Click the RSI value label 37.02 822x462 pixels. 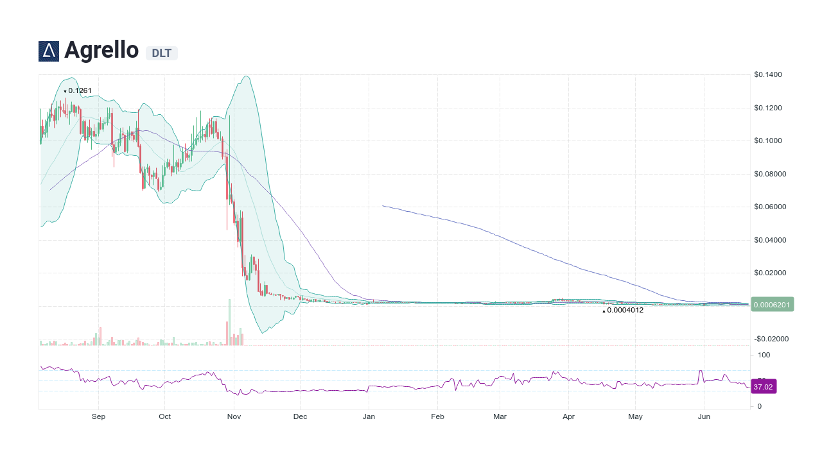(764, 387)
